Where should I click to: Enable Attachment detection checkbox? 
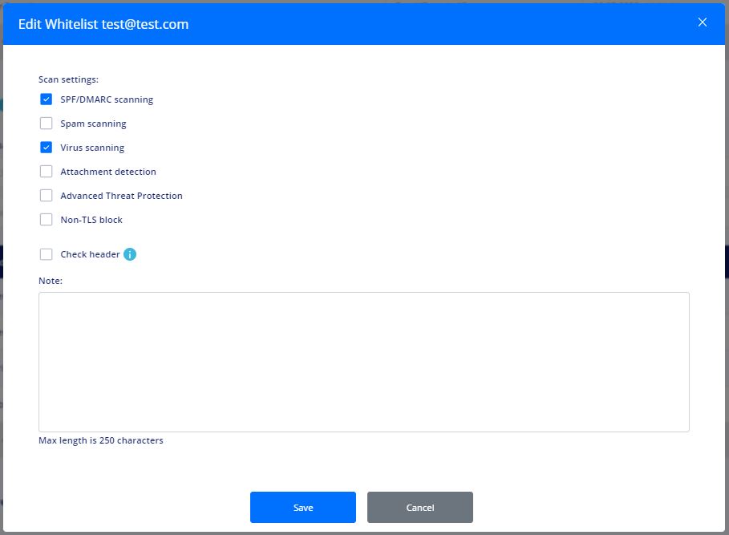46,172
